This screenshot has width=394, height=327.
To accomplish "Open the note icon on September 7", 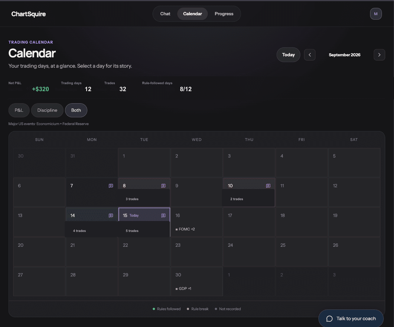I will pos(111,186).
